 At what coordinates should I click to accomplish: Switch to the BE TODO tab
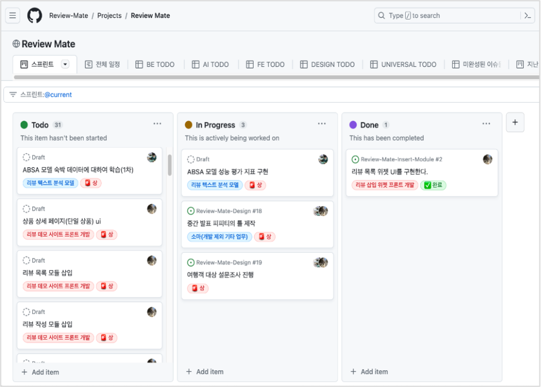pyautogui.click(x=154, y=65)
